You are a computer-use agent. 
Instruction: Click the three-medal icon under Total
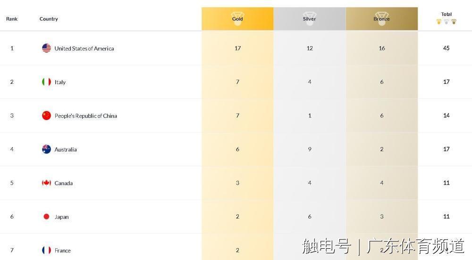[446, 22]
